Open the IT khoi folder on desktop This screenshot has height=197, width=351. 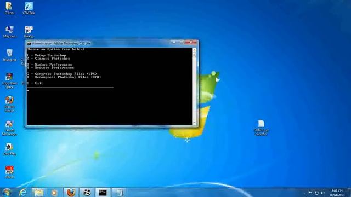pos(9,8)
